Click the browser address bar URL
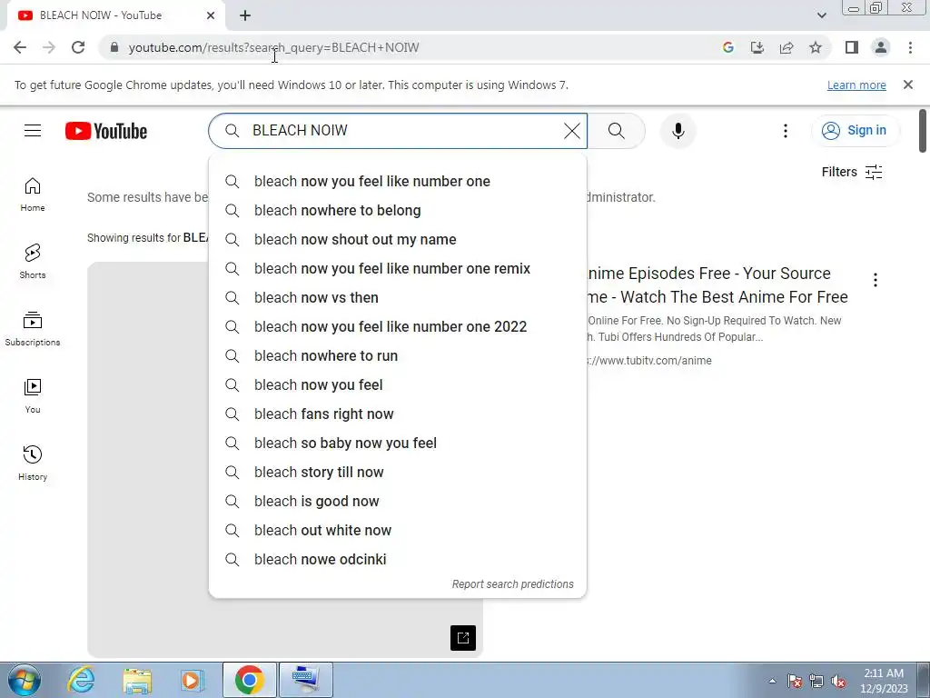The width and height of the screenshot is (930, 698). [x=273, y=47]
